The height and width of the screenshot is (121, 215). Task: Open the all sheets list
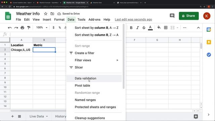[x=19, y=116]
